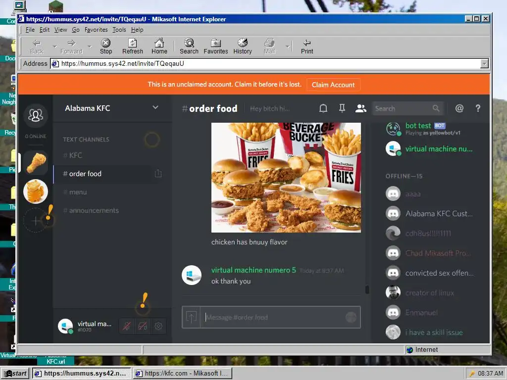Open the Favorites menu
Screen dimensions: 507x380
(96, 30)
